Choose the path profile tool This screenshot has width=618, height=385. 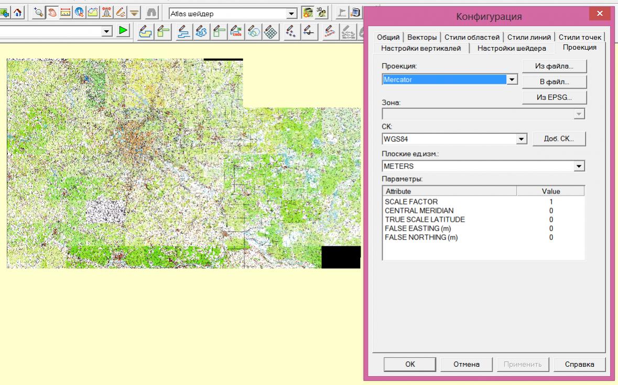click(x=93, y=13)
